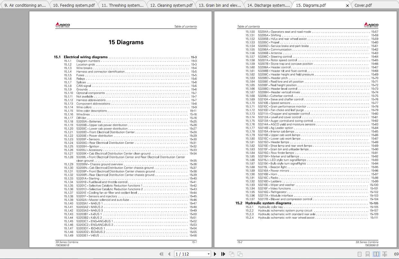Switch to continuous scrolling view
Screen dimensions: 399x259
(x=368, y=254)
